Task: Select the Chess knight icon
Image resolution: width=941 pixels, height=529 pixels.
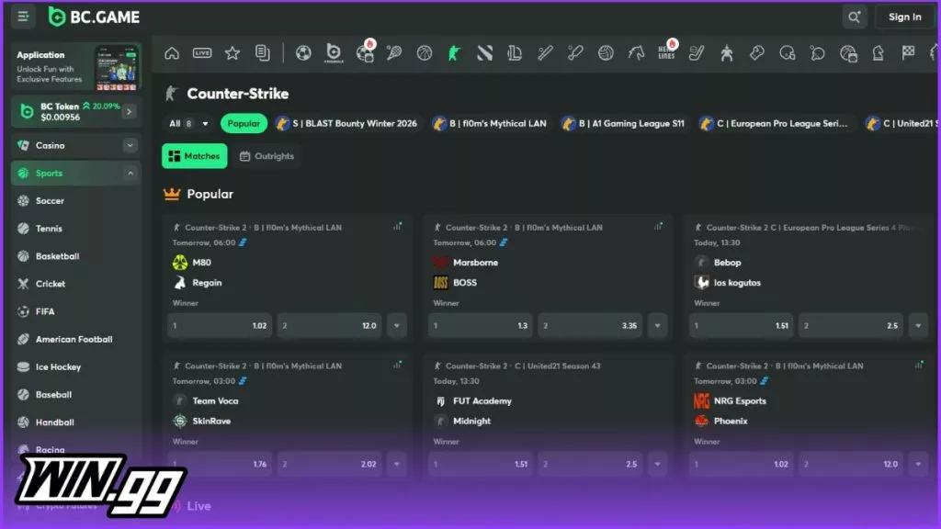Action: point(878,53)
